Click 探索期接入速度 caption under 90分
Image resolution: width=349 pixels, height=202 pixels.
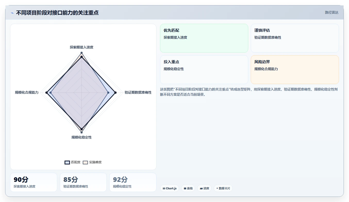coord(24,186)
